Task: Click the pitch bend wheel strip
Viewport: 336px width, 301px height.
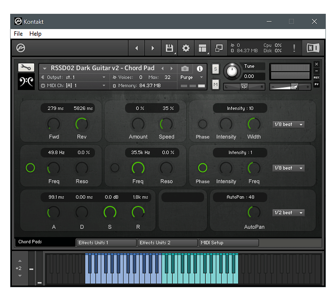Action: (x=31, y=268)
